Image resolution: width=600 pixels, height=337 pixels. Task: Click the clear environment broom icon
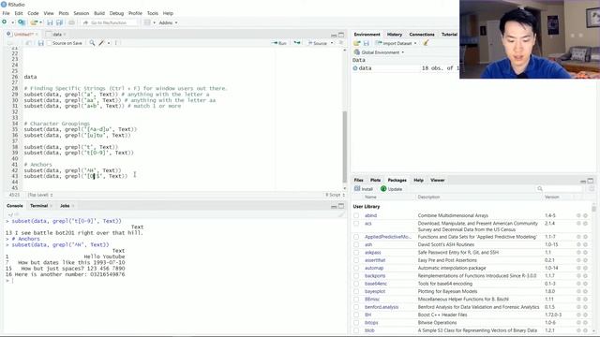(x=426, y=43)
